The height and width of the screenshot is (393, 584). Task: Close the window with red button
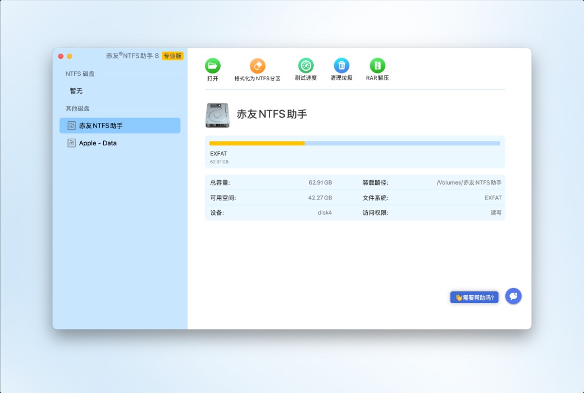coord(61,56)
